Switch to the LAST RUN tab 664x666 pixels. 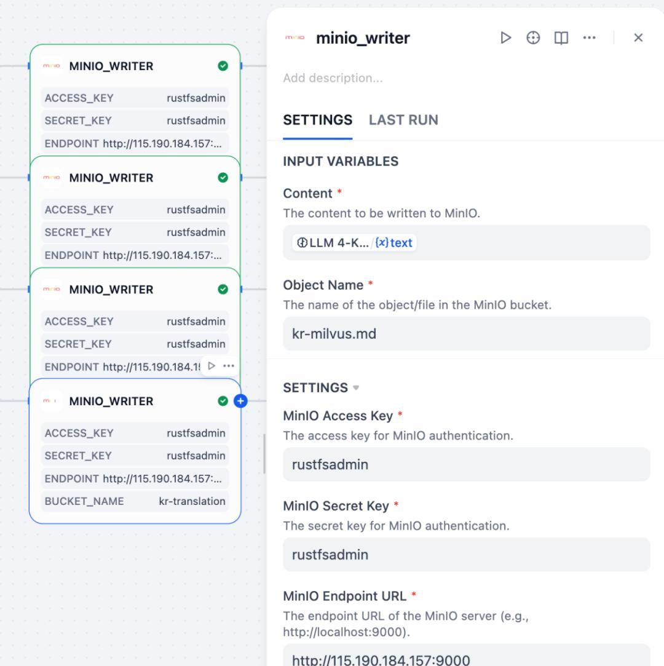403,120
